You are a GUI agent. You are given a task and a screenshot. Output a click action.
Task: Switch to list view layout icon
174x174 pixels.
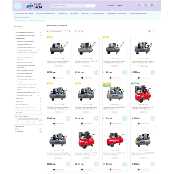click(149, 31)
